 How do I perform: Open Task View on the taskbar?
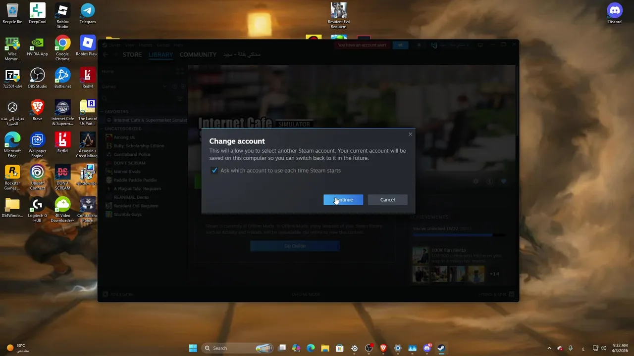click(282, 348)
